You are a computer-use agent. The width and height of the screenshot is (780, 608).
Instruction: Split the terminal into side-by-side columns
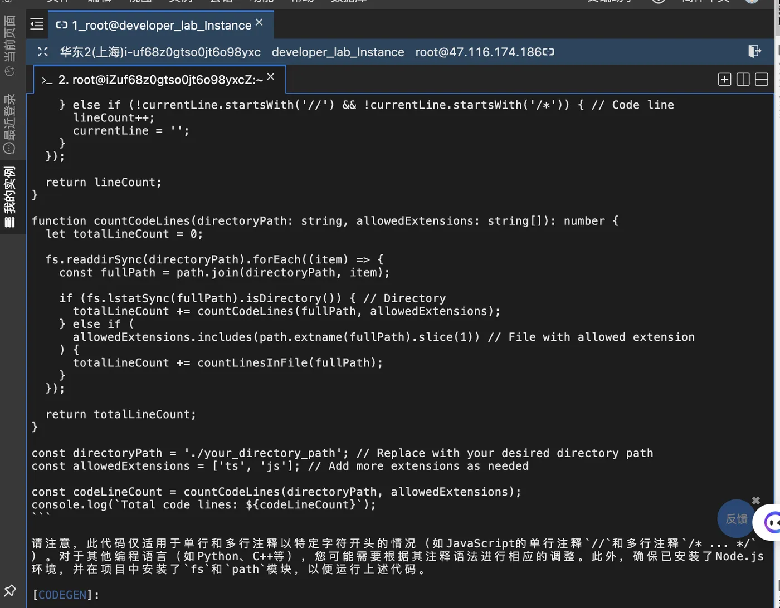743,79
